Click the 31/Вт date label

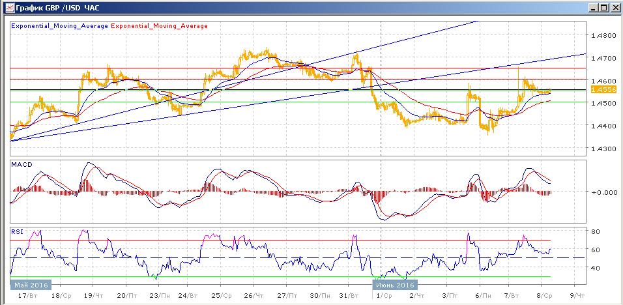point(350,296)
